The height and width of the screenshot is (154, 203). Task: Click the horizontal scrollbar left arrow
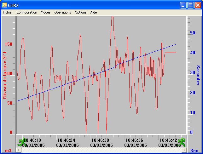tap(19, 150)
